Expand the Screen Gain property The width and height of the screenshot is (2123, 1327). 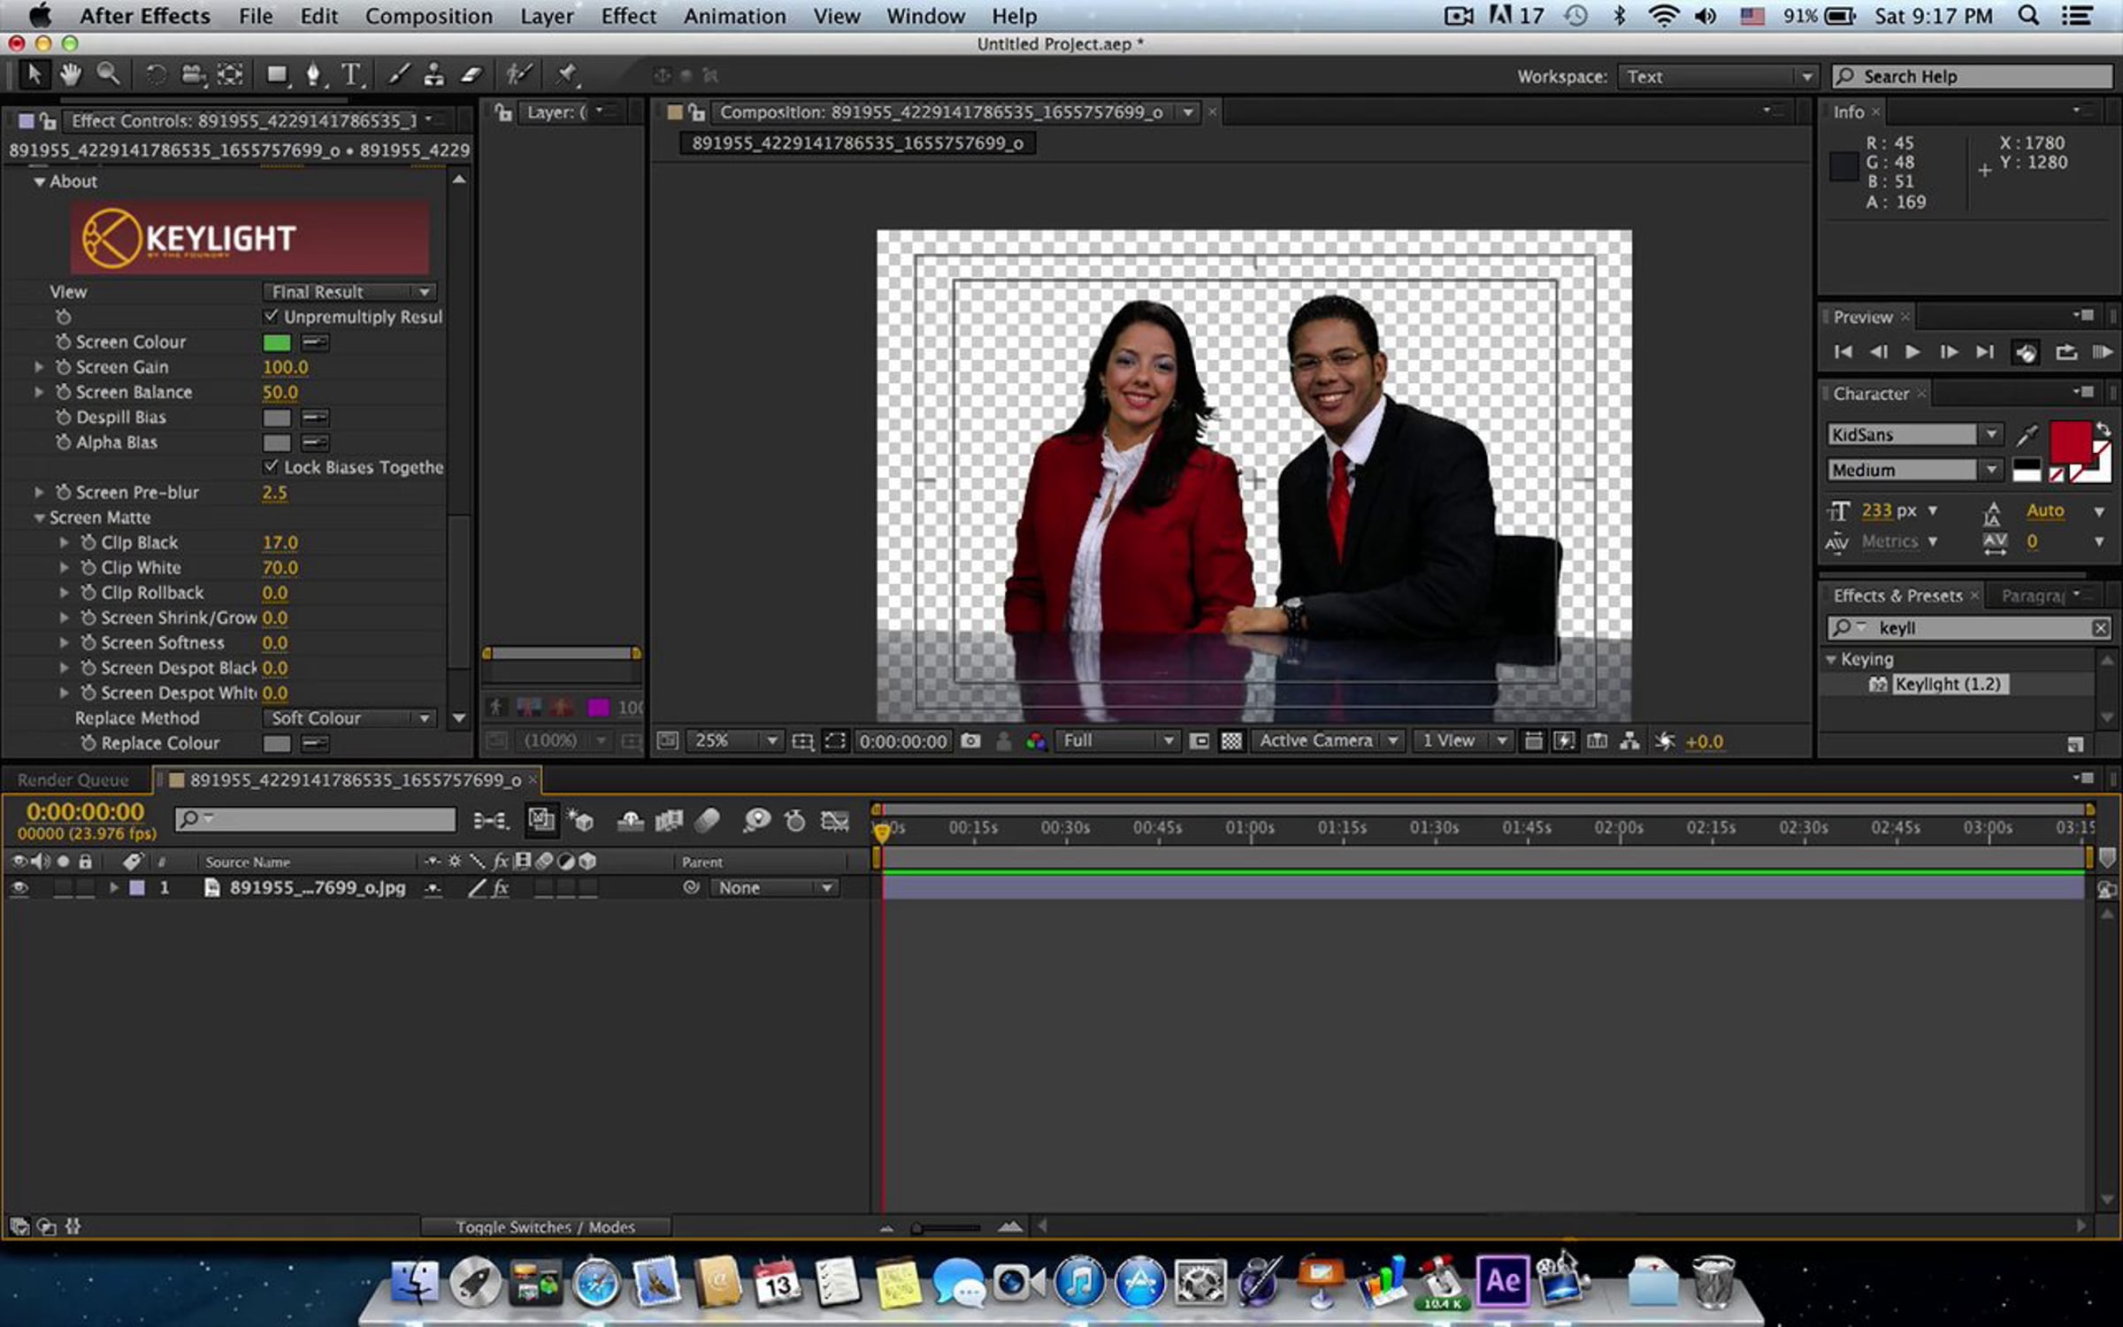click(39, 366)
